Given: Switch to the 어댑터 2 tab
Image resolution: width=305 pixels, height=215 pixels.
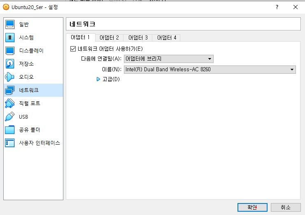Looking at the screenshot, I should pyautogui.click(x=109, y=38).
